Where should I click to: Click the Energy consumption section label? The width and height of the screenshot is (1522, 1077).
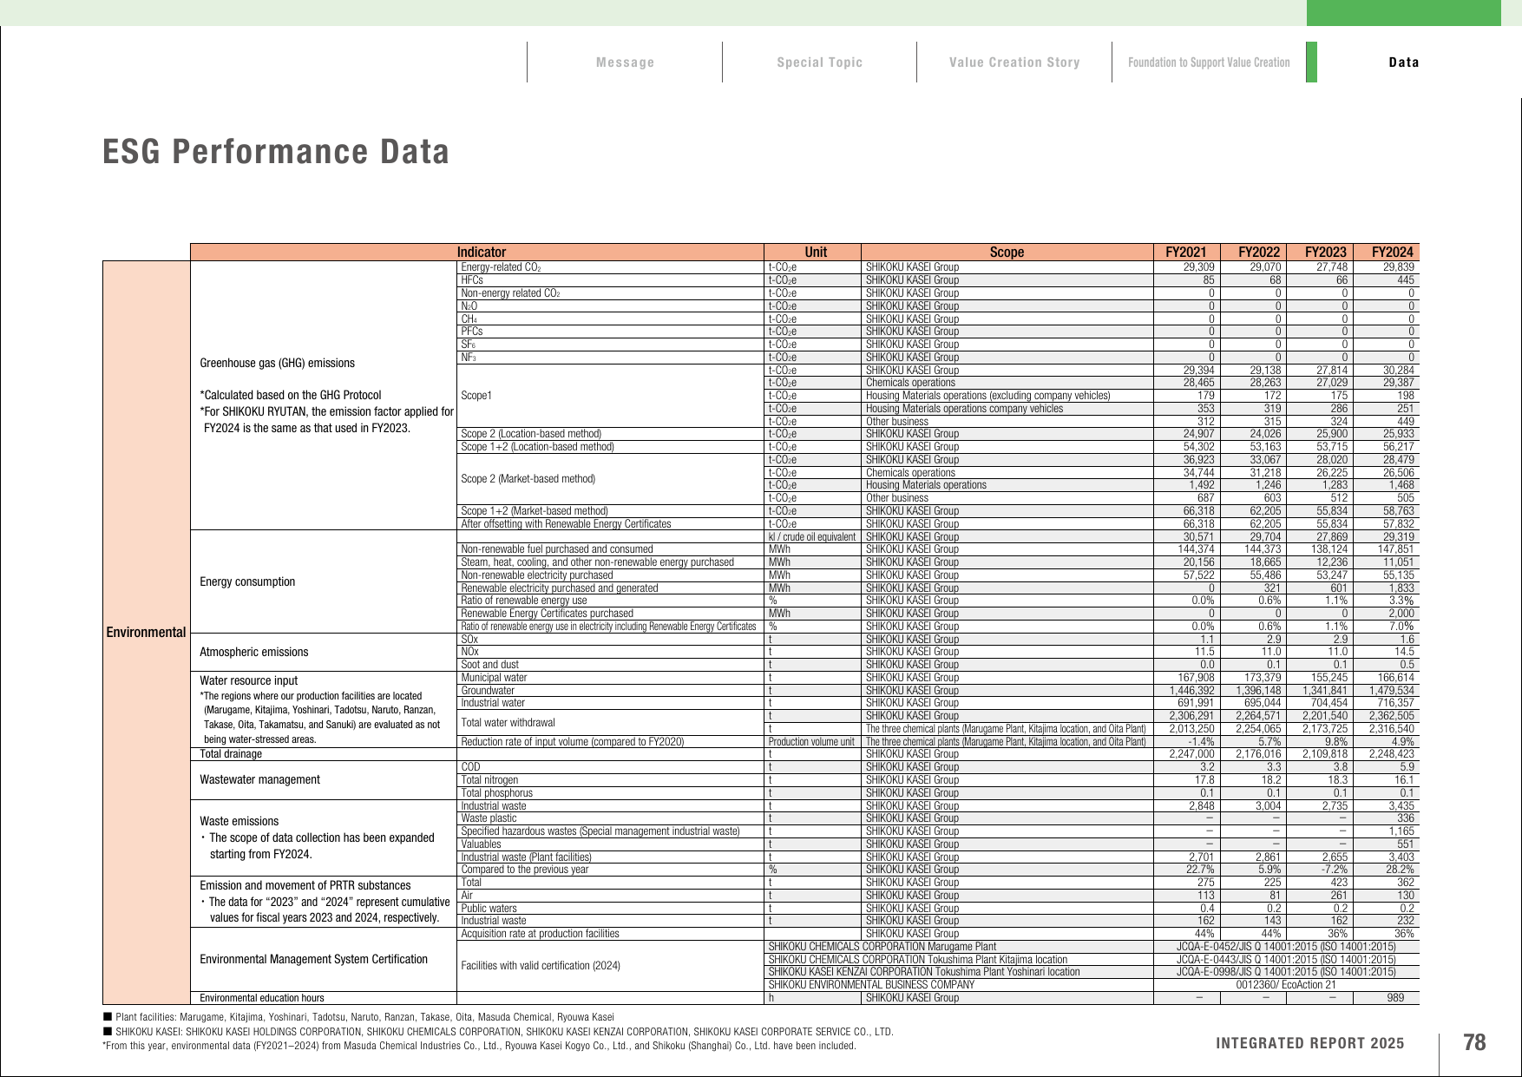[x=247, y=581]
